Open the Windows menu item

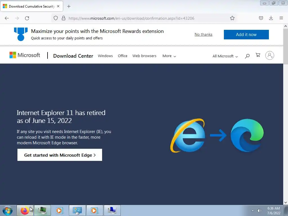coord(105,56)
